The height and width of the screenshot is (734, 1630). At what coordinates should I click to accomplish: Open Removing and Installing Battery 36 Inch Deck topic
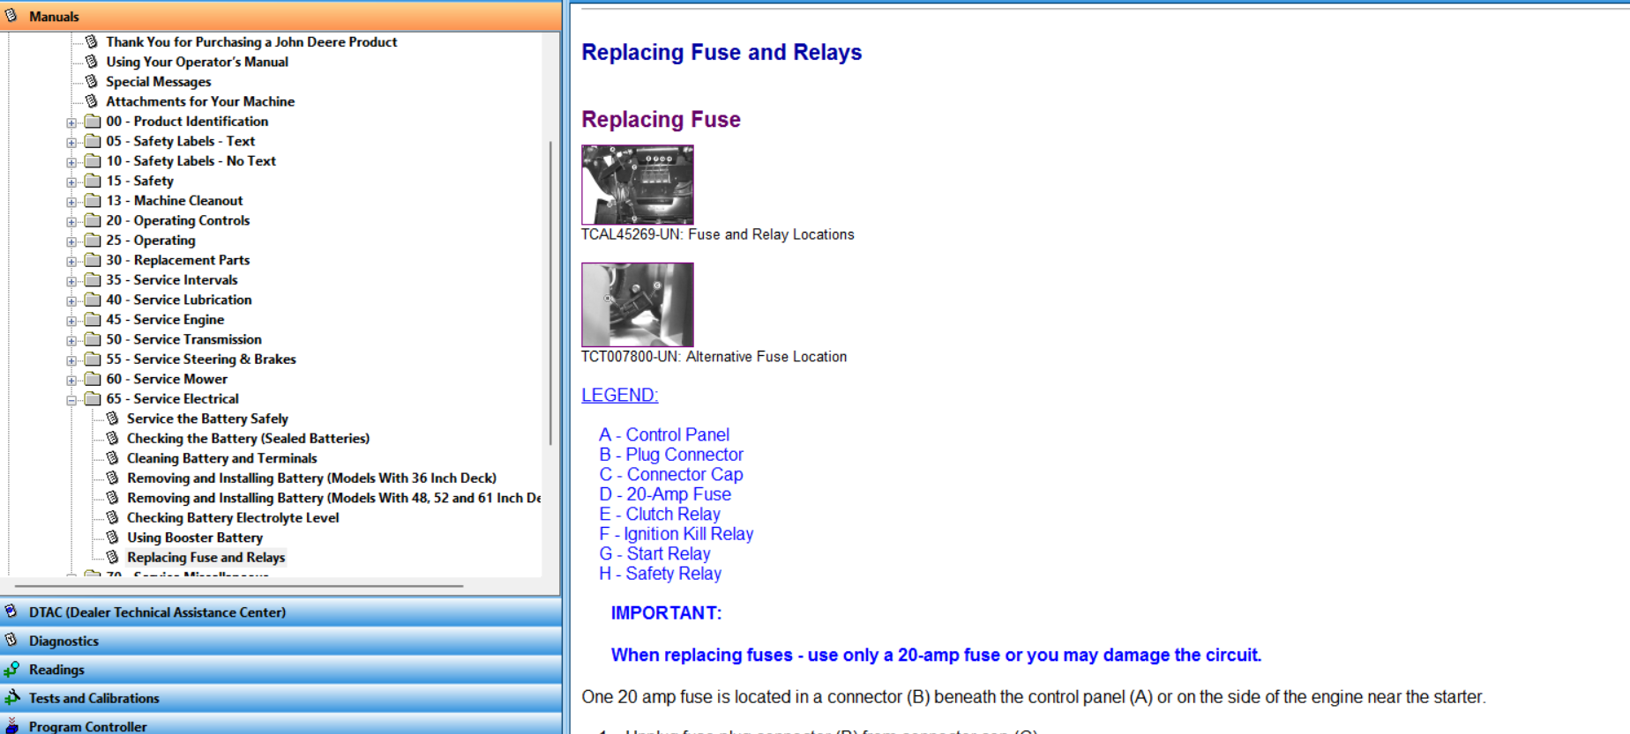(x=311, y=478)
